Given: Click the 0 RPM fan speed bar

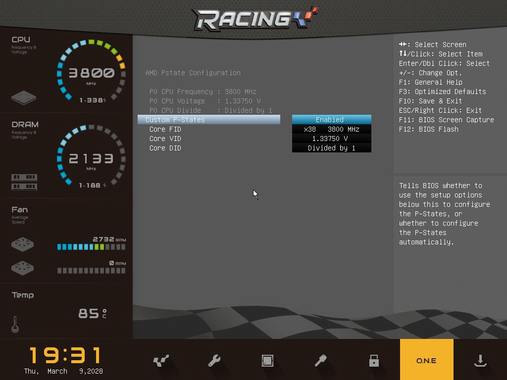Looking at the screenshot, I should [91, 271].
